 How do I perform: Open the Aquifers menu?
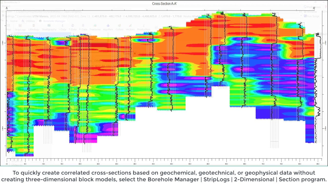(108, 27)
